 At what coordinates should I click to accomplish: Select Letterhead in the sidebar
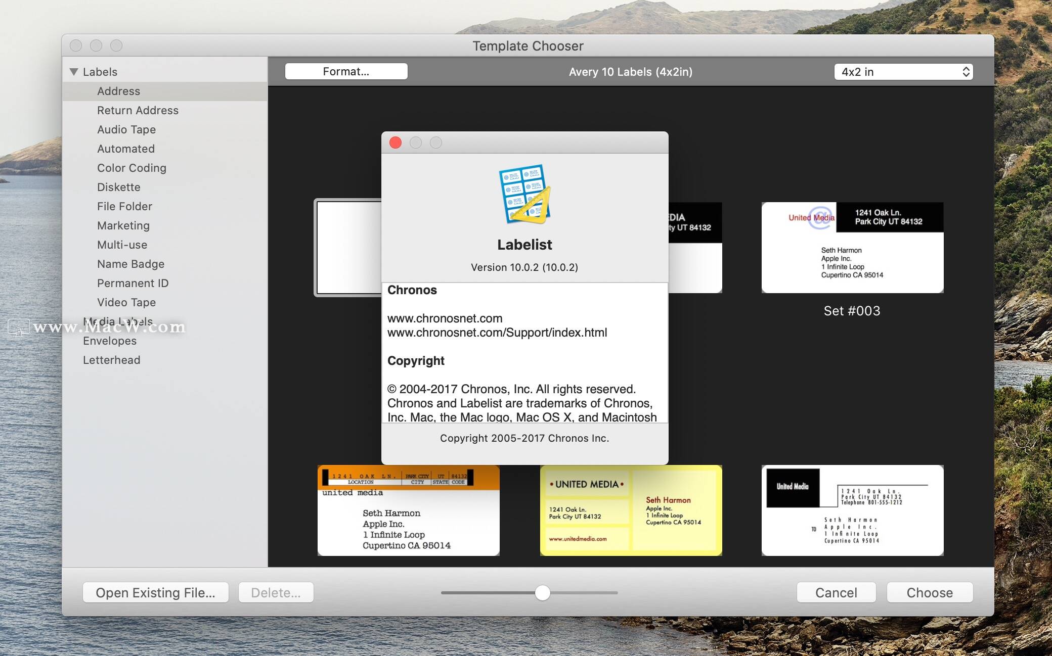coord(112,360)
